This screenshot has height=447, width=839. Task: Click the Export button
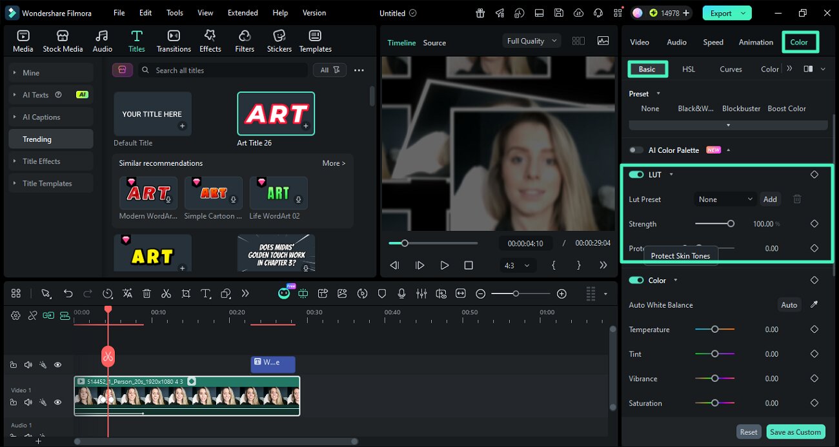[727, 13]
